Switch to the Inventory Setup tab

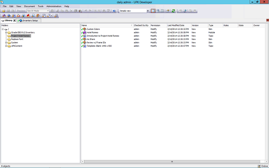coord(30,20)
